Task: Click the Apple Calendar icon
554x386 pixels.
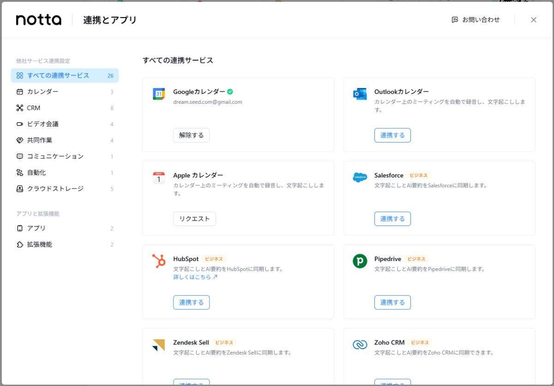Action: coord(159,178)
